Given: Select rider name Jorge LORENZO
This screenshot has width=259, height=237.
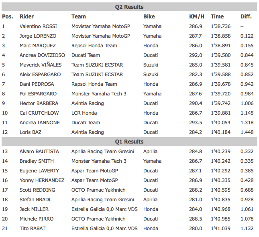Looking at the screenshot, I should (x=38, y=36).
